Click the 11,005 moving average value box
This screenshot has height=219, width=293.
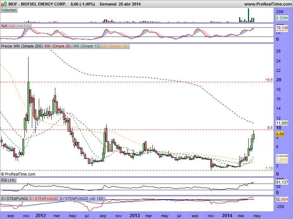[x=282, y=123]
